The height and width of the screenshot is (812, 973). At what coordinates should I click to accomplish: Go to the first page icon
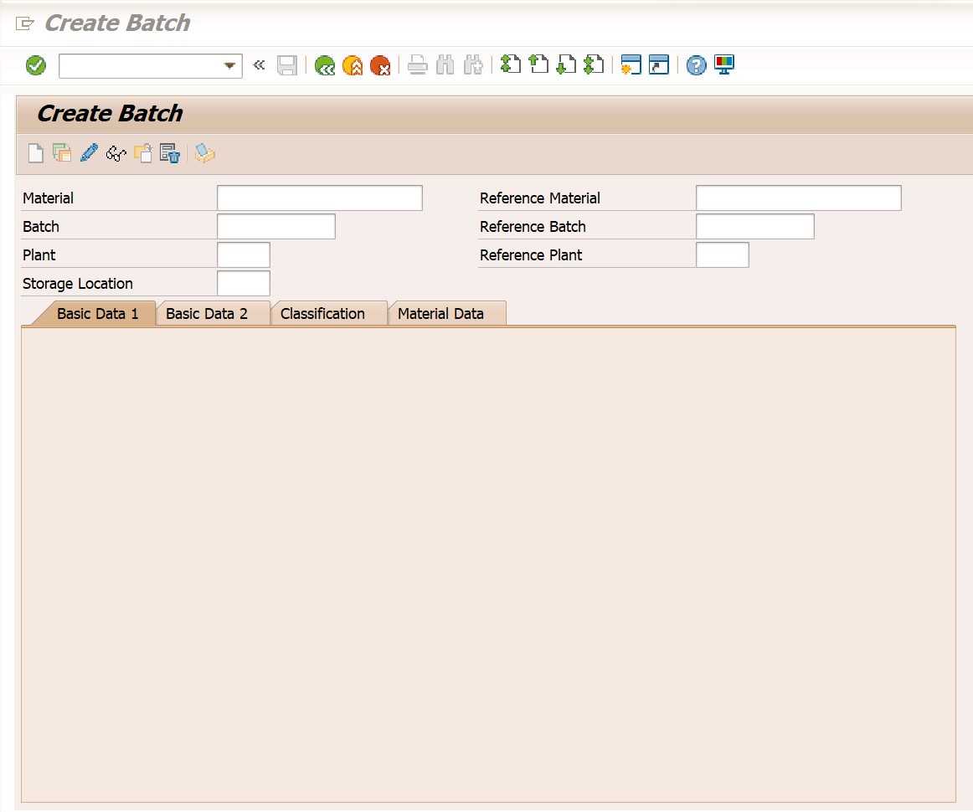point(510,64)
